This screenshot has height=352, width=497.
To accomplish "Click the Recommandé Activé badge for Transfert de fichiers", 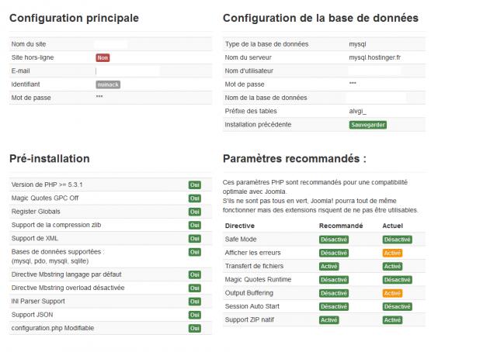I will [x=329, y=266].
